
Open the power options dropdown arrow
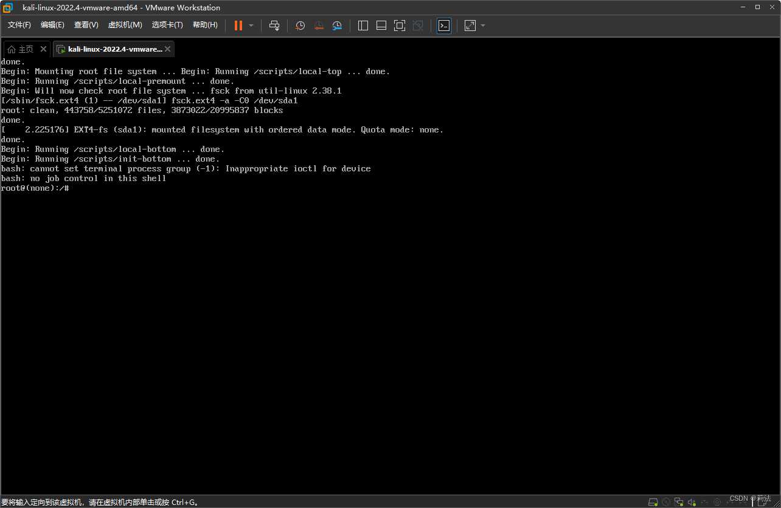pos(251,26)
